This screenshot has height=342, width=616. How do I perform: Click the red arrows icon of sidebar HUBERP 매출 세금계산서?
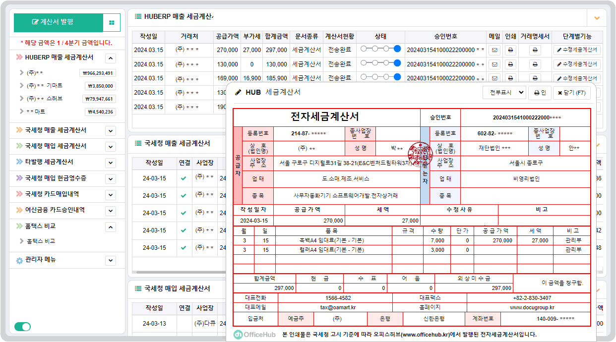[19, 57]
